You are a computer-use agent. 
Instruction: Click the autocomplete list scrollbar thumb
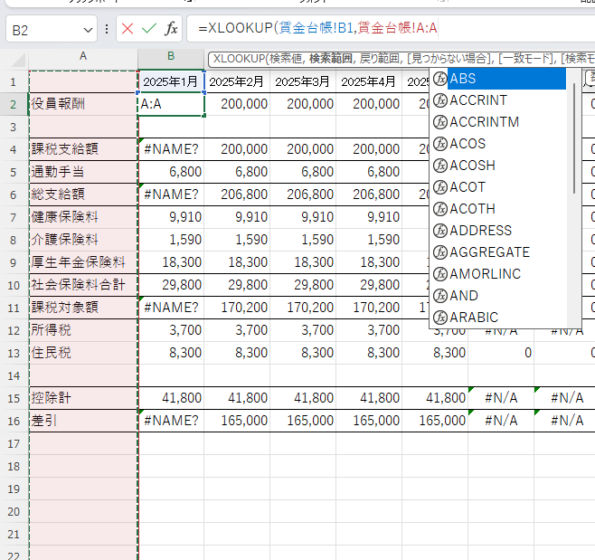point(574,138)
